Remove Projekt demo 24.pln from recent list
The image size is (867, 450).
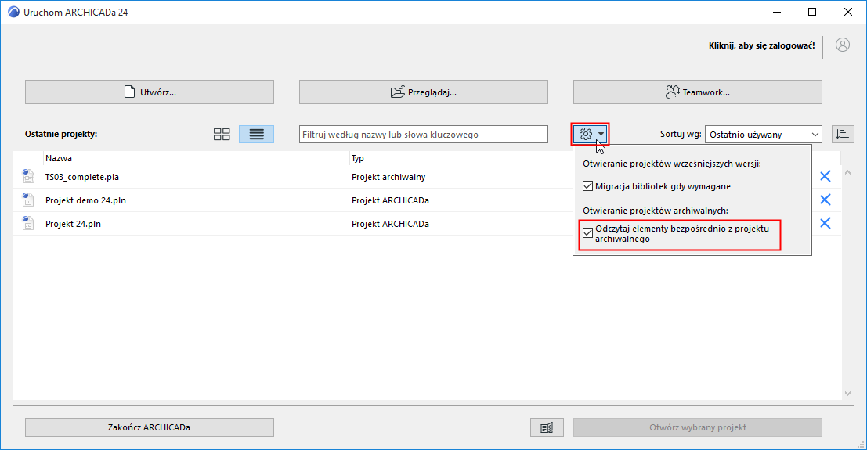tap(825, 200)
